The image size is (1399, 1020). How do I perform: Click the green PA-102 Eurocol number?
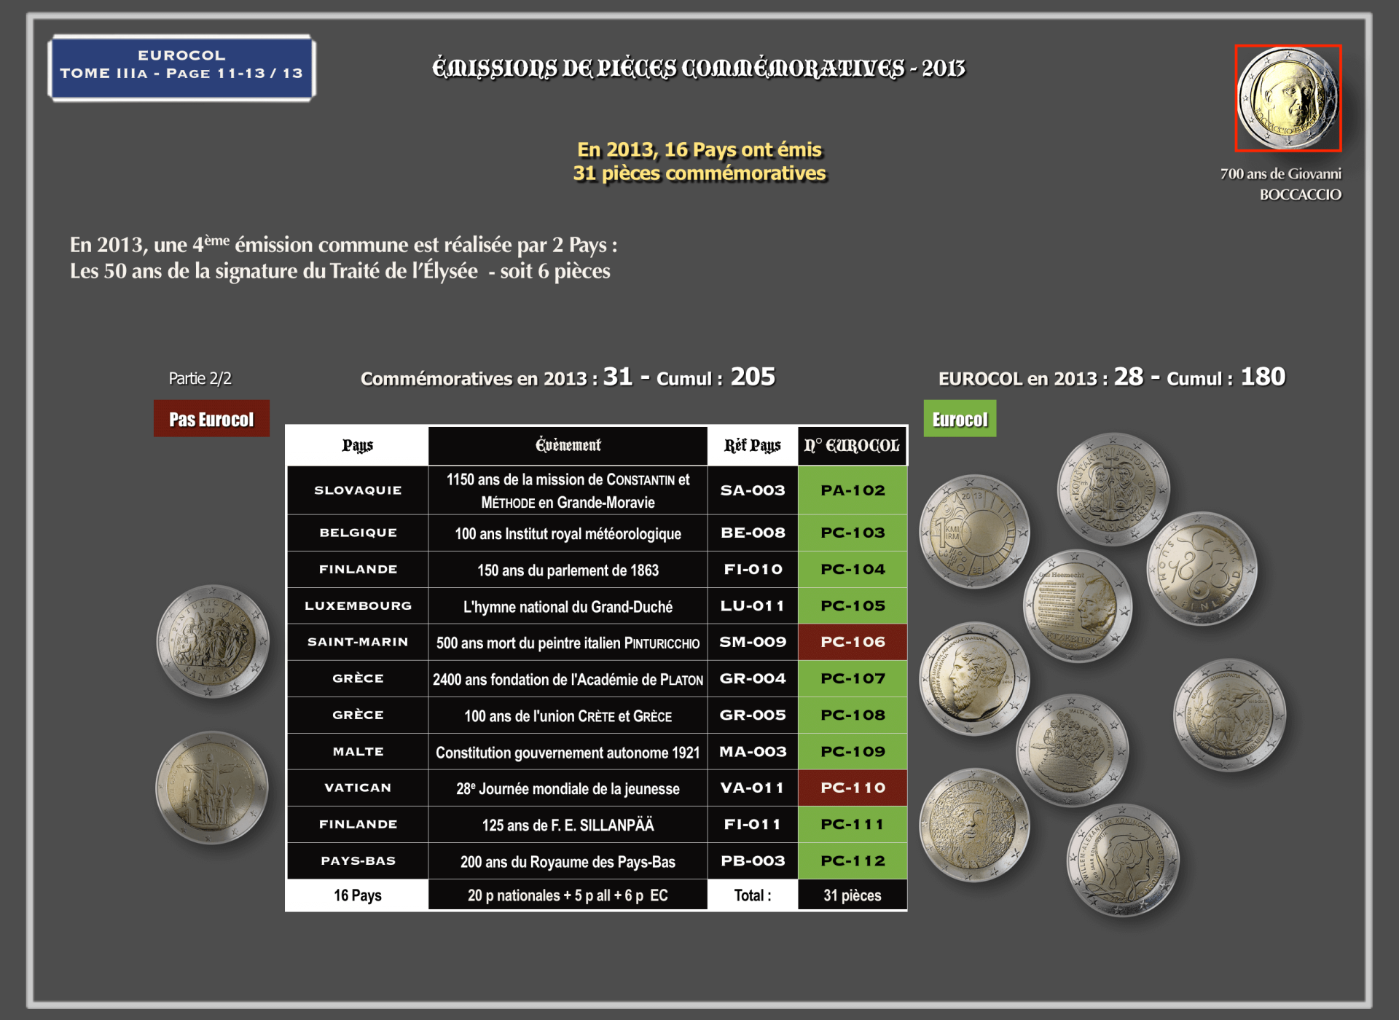click(x=853, y=490)
